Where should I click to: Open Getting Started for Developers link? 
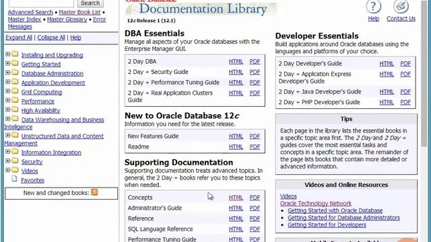tap(327, 225)
